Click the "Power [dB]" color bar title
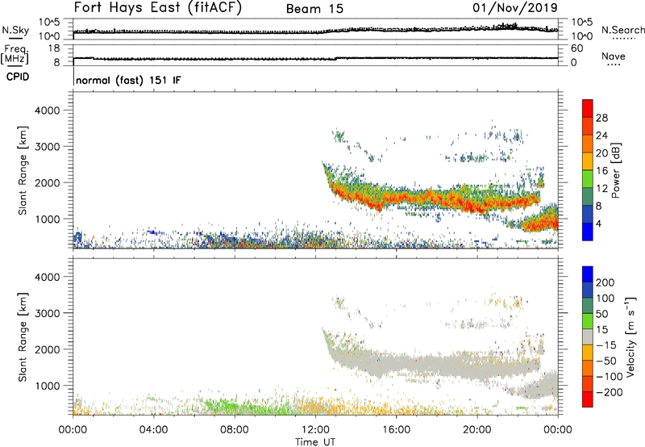Screen dimensions: 645x447 click(x=616, y=170)
